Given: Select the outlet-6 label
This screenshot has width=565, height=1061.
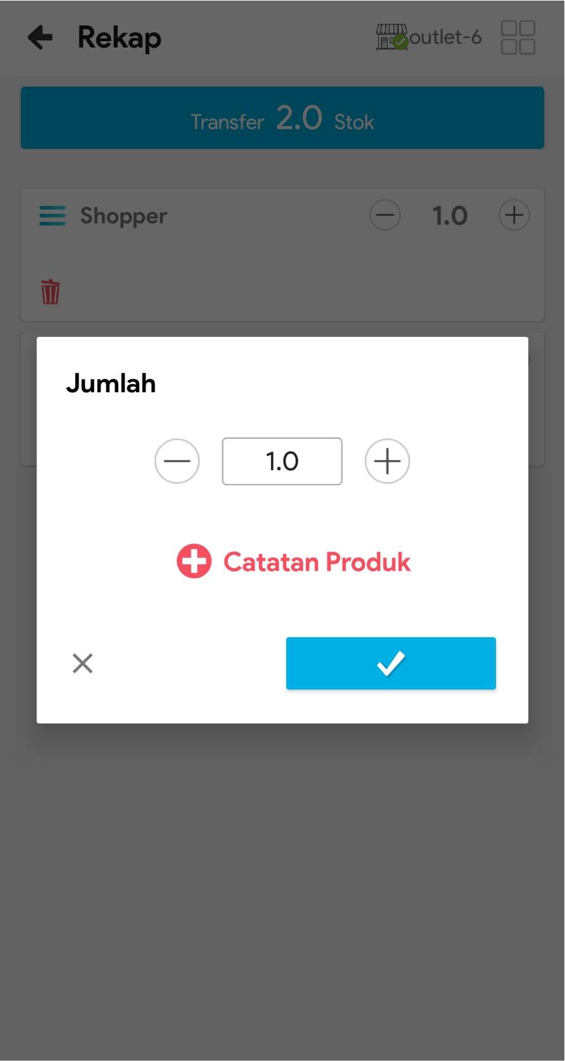Looking at the screenshot, I should [445, 37].
